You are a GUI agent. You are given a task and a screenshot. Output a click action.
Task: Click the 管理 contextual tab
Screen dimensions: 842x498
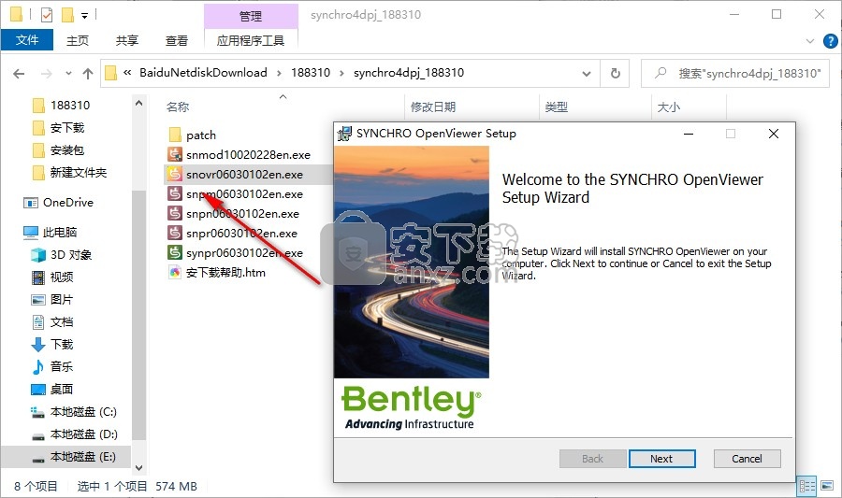[251, 16]
